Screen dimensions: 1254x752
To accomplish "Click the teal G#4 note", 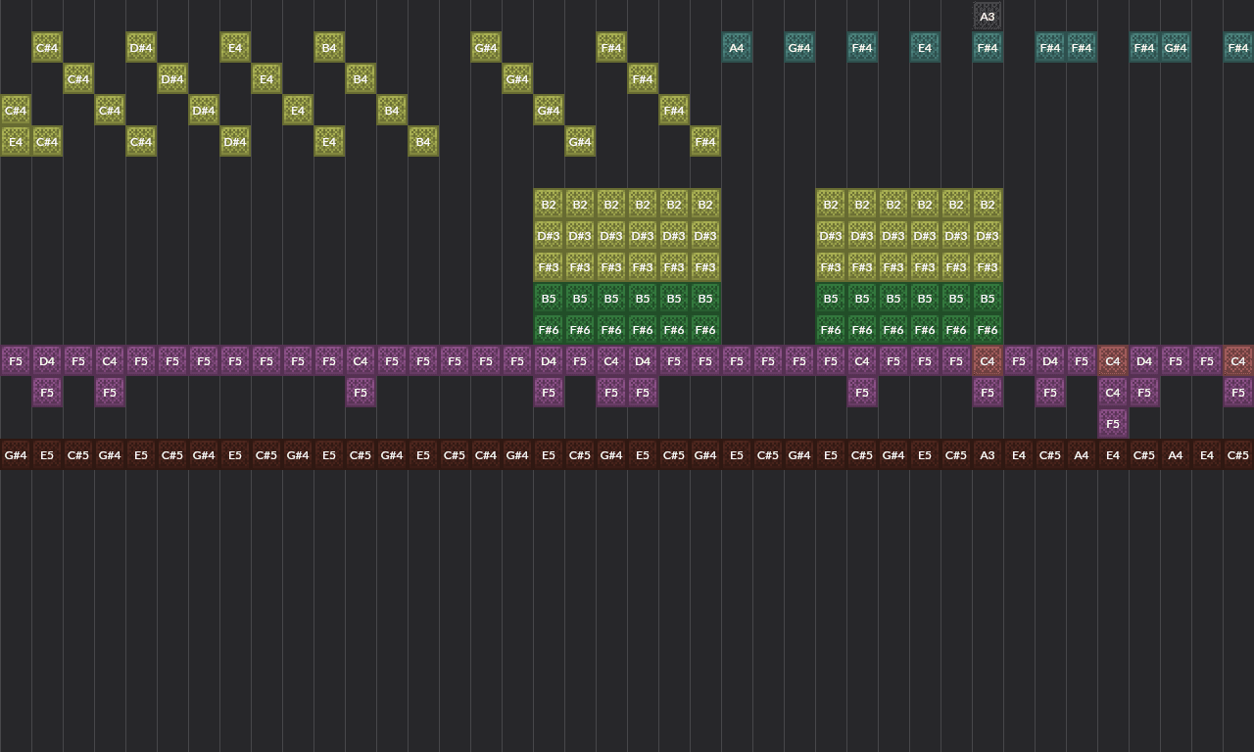I will click(x=798, y=47).
